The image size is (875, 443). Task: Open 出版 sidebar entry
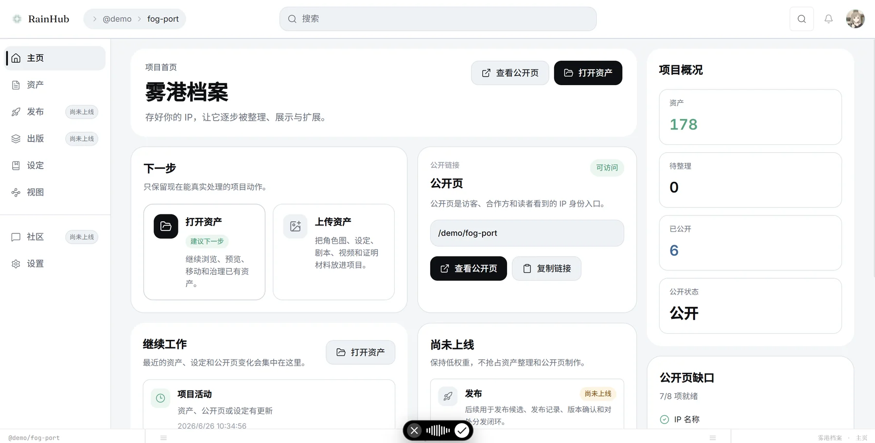tap(55, 139)
